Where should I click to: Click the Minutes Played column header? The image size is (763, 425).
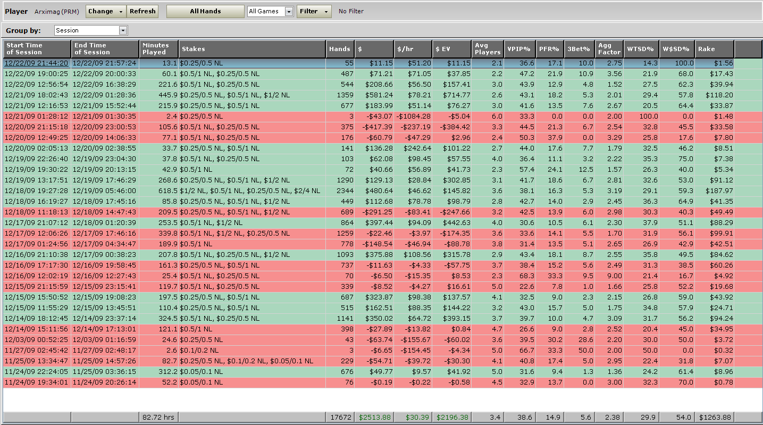(x=158, y=49)
